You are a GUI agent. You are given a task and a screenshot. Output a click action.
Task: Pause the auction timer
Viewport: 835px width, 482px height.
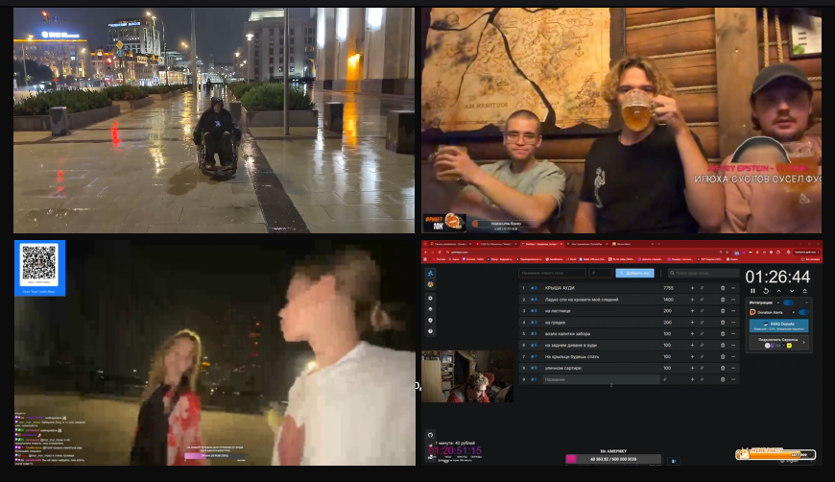[753, 291]
